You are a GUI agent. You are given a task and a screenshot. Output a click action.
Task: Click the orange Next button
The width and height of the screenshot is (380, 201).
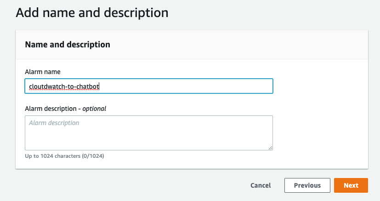(351, 185)
